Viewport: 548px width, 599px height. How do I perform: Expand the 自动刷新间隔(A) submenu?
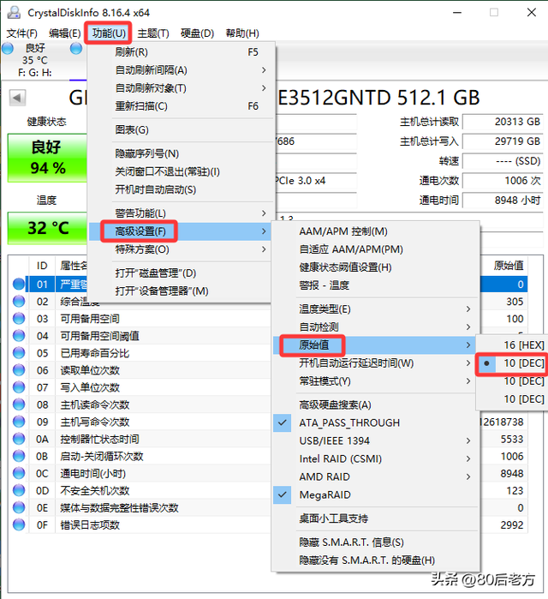click(x=180, y=70)
